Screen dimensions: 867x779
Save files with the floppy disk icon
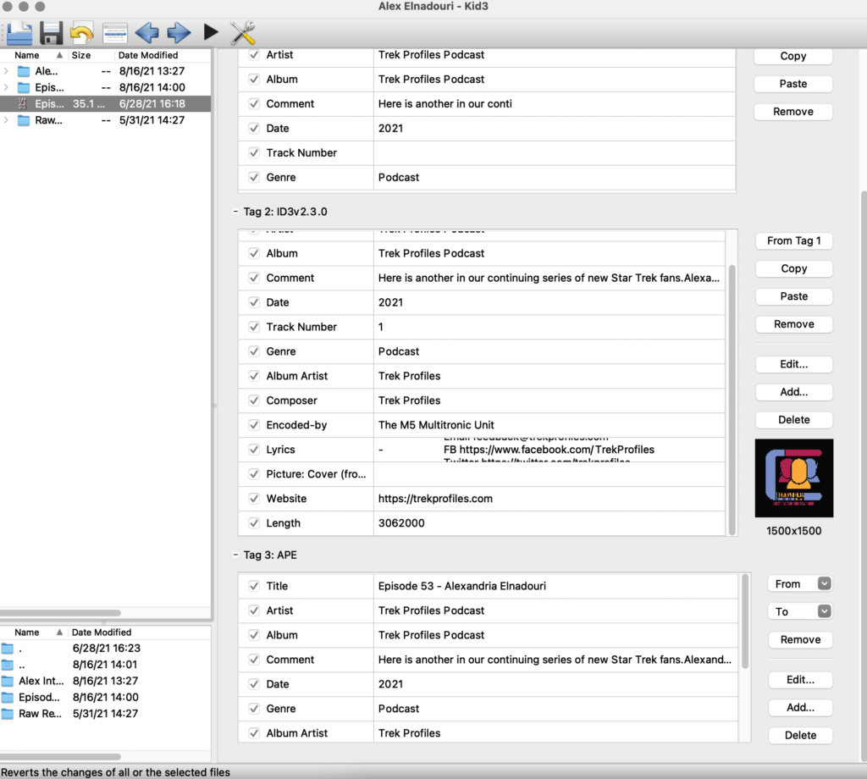pyautogui.click(x=51, y=33)
